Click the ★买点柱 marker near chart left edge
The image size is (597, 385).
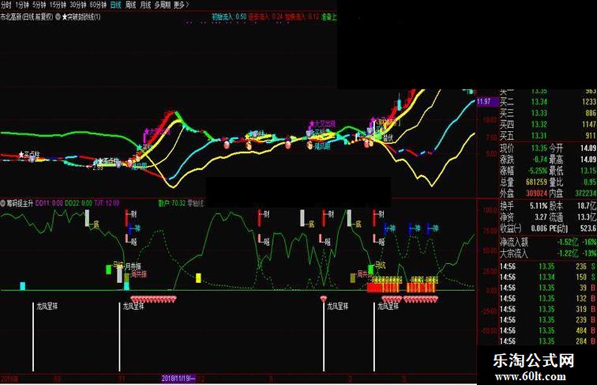[x=29, y=155]
